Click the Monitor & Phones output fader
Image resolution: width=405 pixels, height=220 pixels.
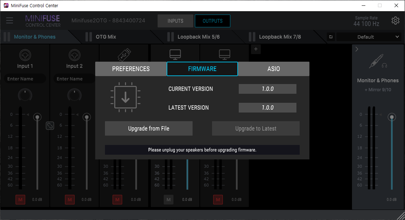coord(392,117)
